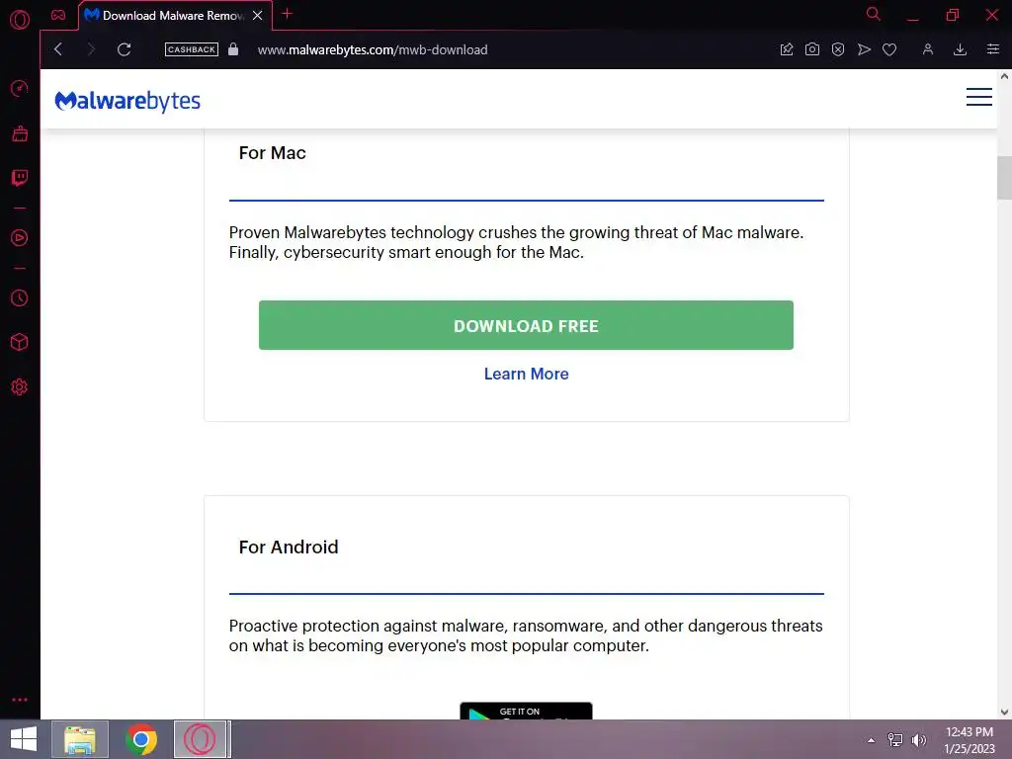
Task: Open the Player icon in sidebar
Action: coord(20,237)
